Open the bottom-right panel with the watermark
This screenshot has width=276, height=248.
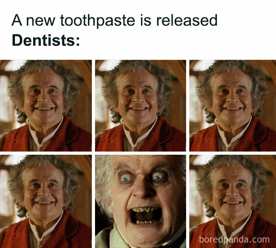pyautogui.click(x=233, y=201)
